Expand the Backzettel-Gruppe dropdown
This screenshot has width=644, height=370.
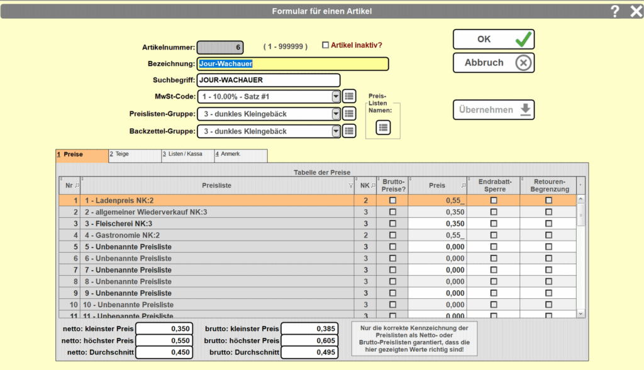click(336, 131)
